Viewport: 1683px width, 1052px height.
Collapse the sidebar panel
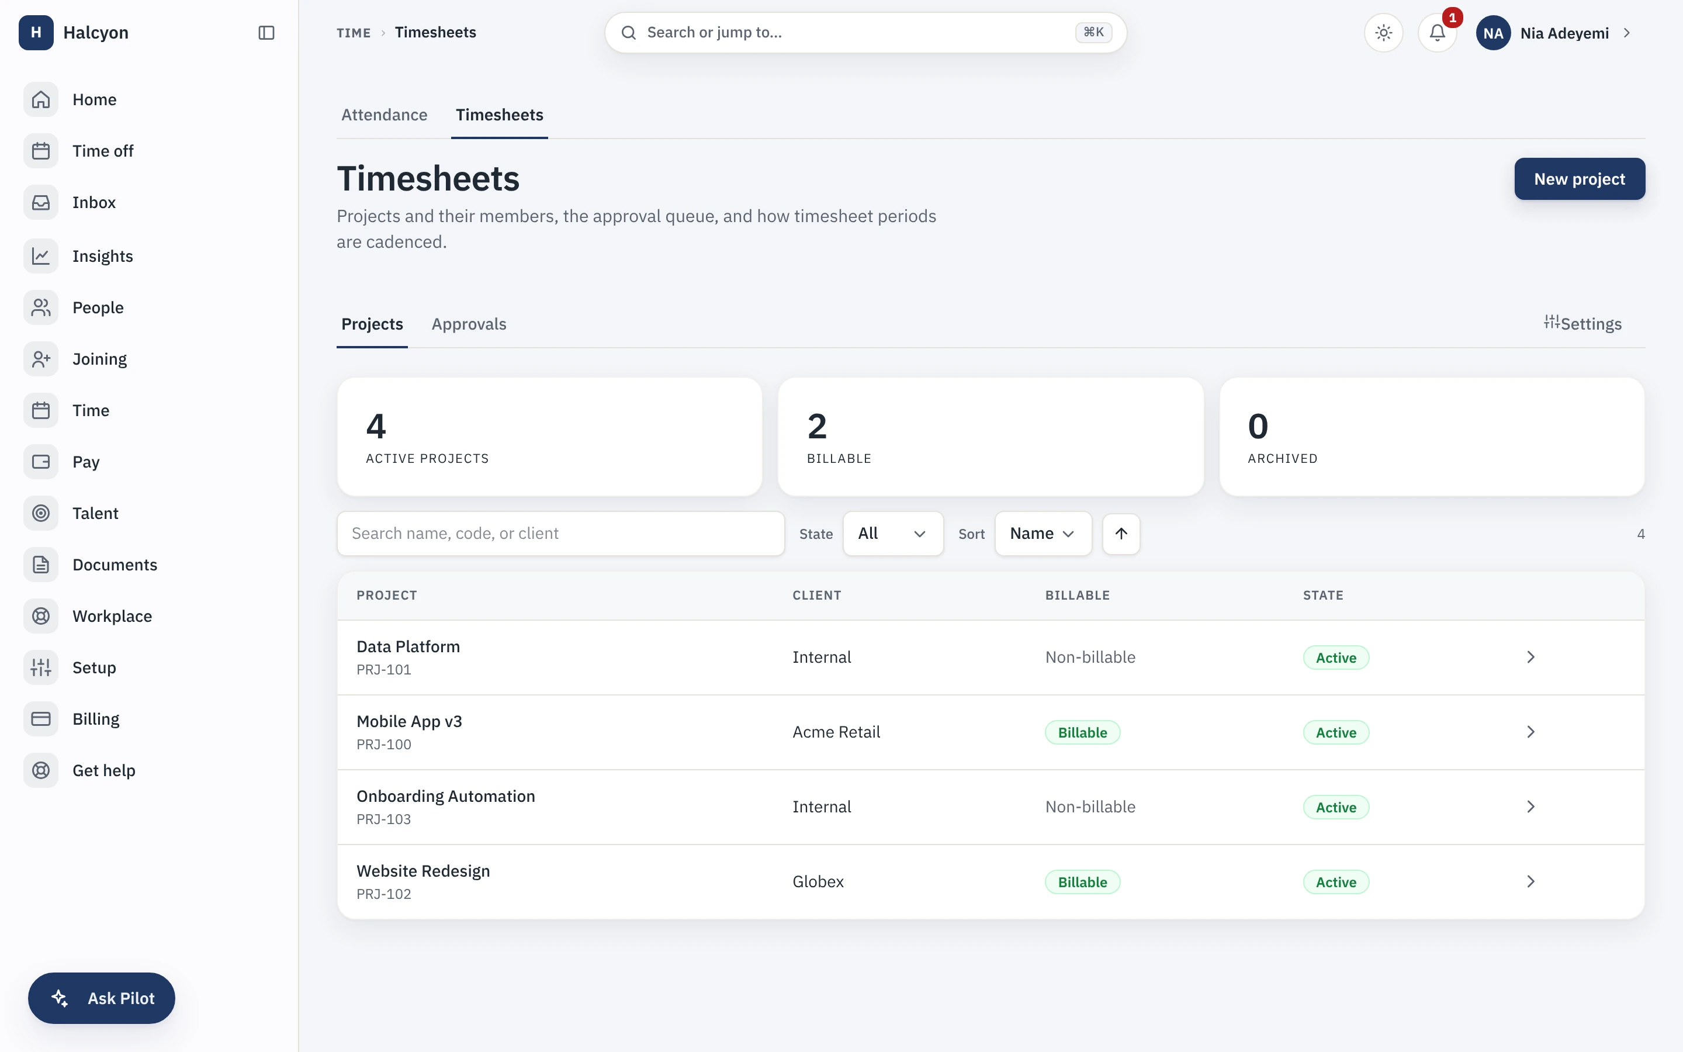[x=266, y=33]
